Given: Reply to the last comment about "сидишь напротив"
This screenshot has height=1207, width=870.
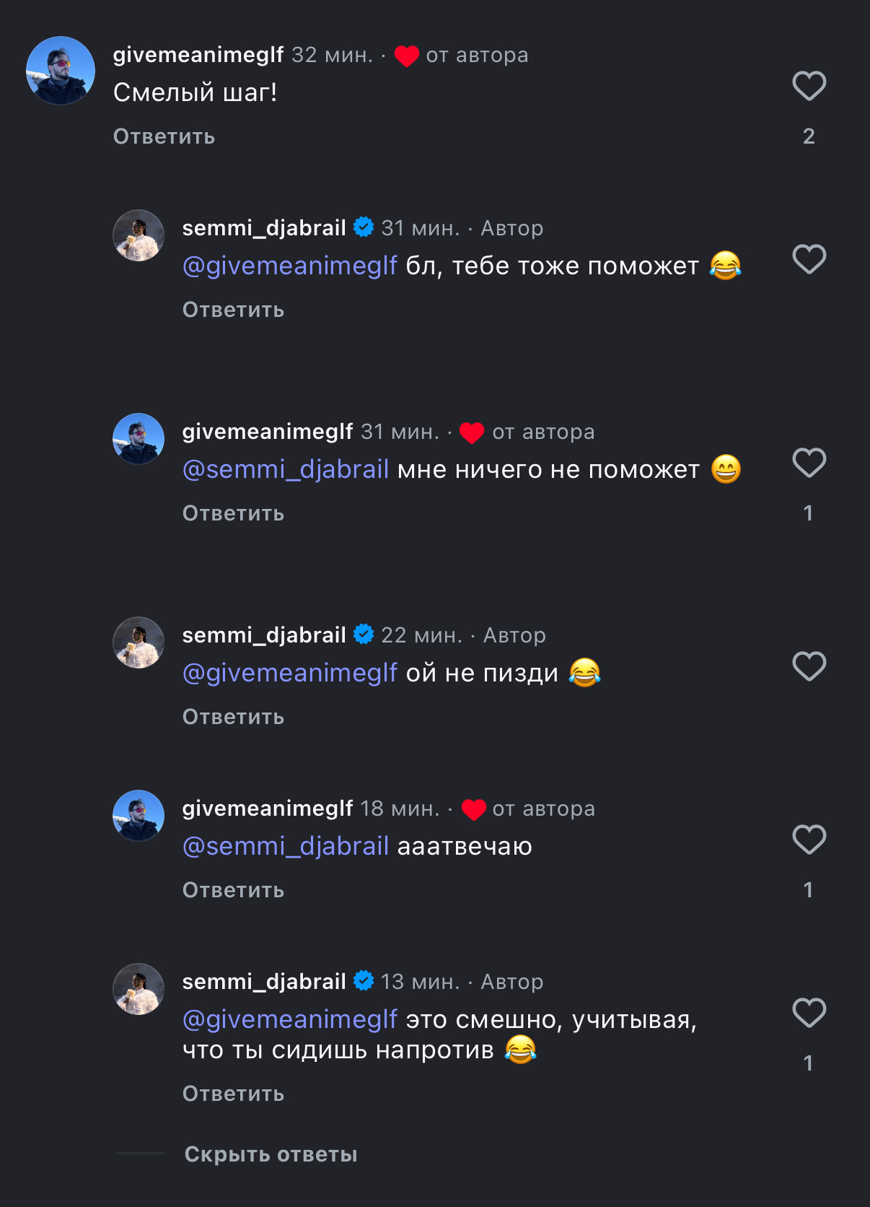Looking at the screenshot, I should point(233,1094).
